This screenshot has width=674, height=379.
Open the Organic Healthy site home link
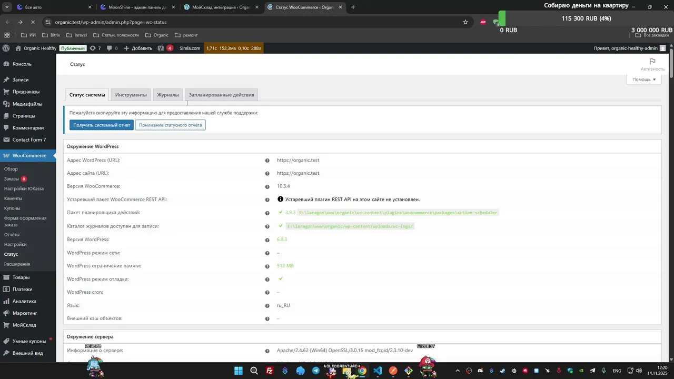pyautogui.click(x=36, y=48)
